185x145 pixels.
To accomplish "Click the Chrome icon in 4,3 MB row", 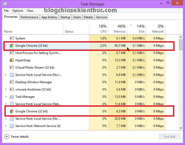I will coord(12,111).
